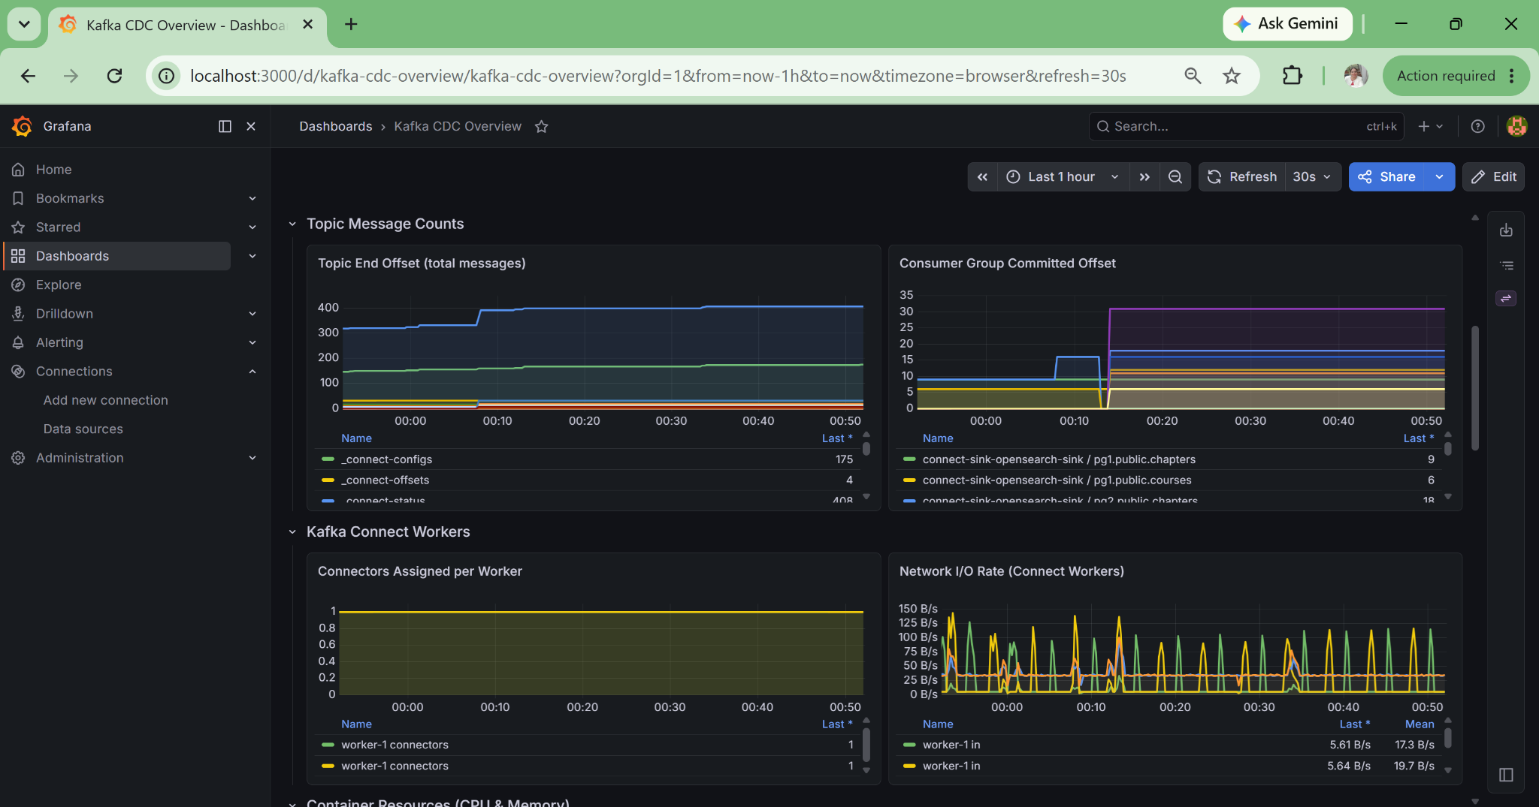Click the dashboard Search field

(x=1247, y=126)
